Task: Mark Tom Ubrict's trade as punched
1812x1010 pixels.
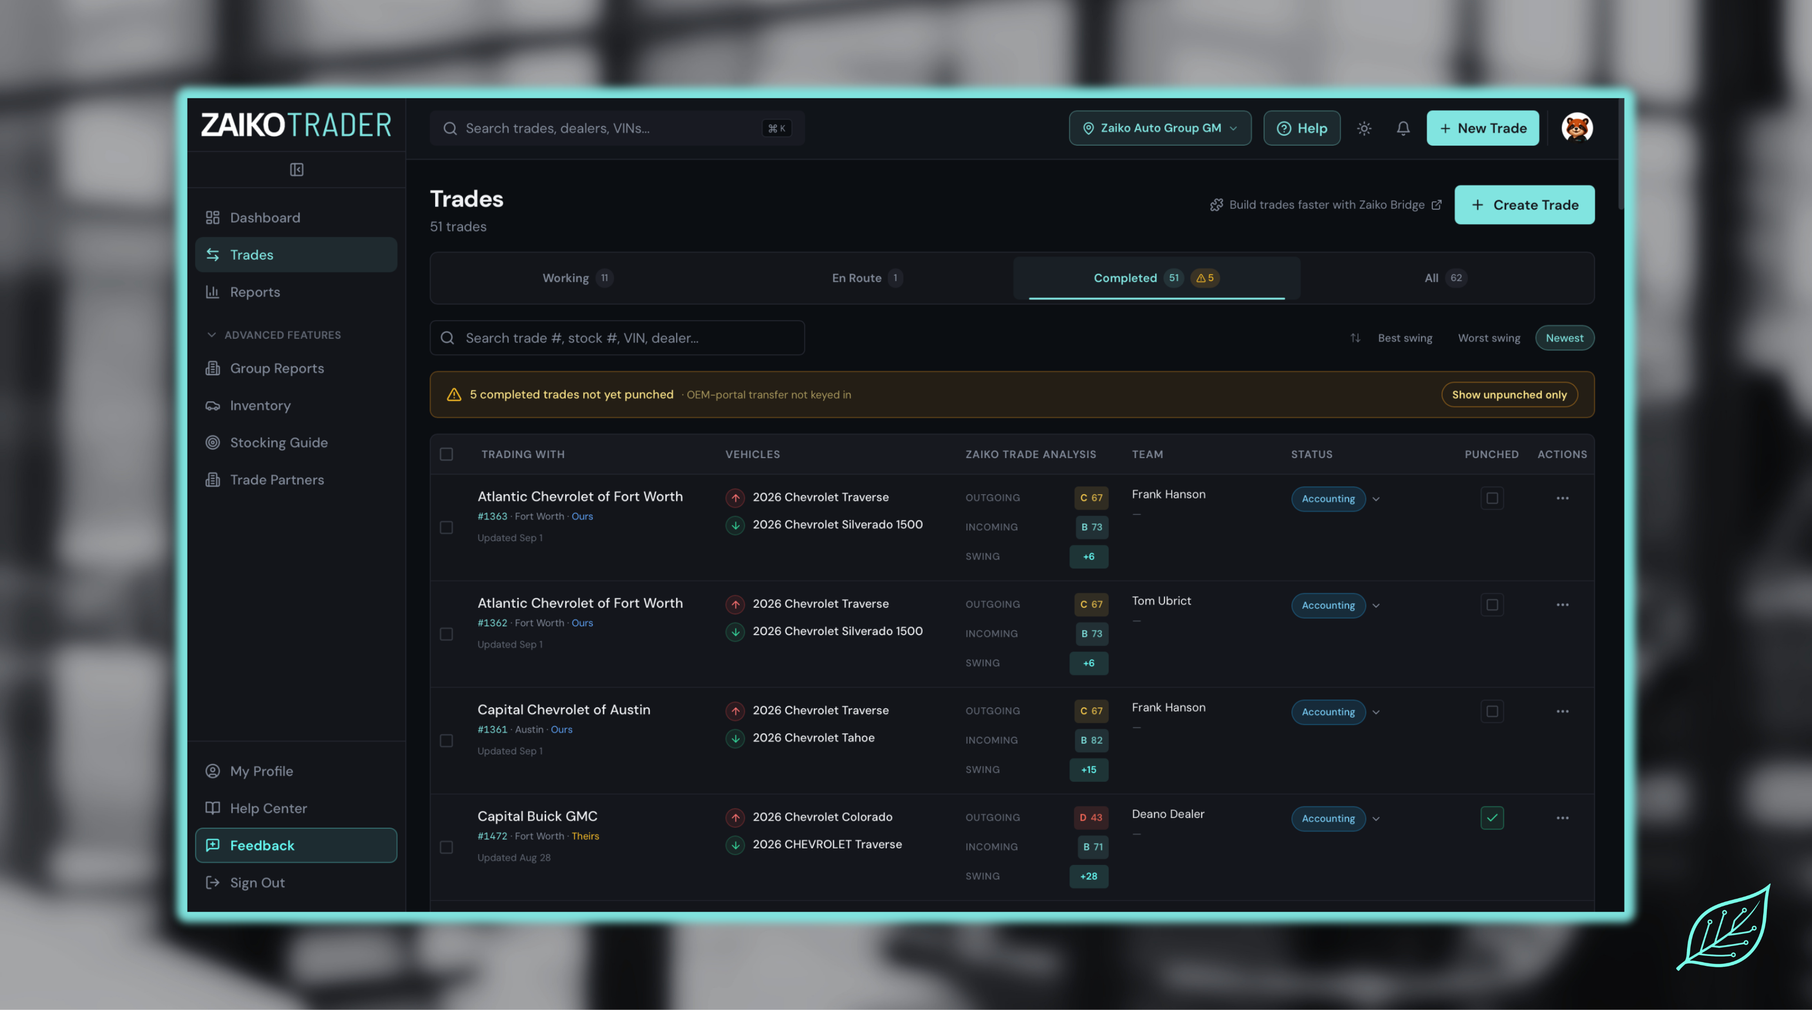Action: point(1492,605)
